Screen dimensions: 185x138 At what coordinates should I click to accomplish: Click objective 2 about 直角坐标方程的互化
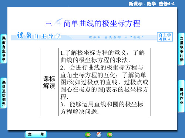pyautogui.click(x=104, y=82)
